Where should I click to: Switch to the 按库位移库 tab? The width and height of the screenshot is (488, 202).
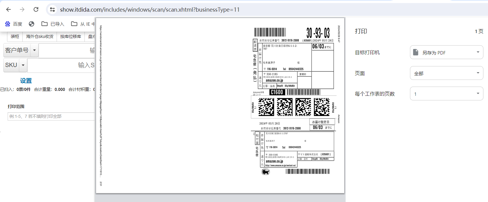[x=71, y=36]
